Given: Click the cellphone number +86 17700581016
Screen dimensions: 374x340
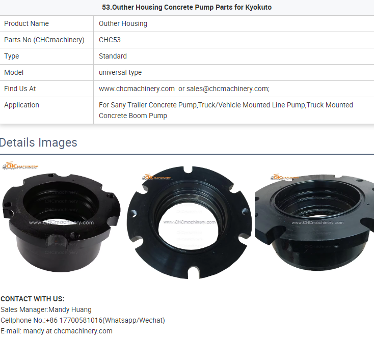Looking at the screenshot, I should (x=74, y=320).
